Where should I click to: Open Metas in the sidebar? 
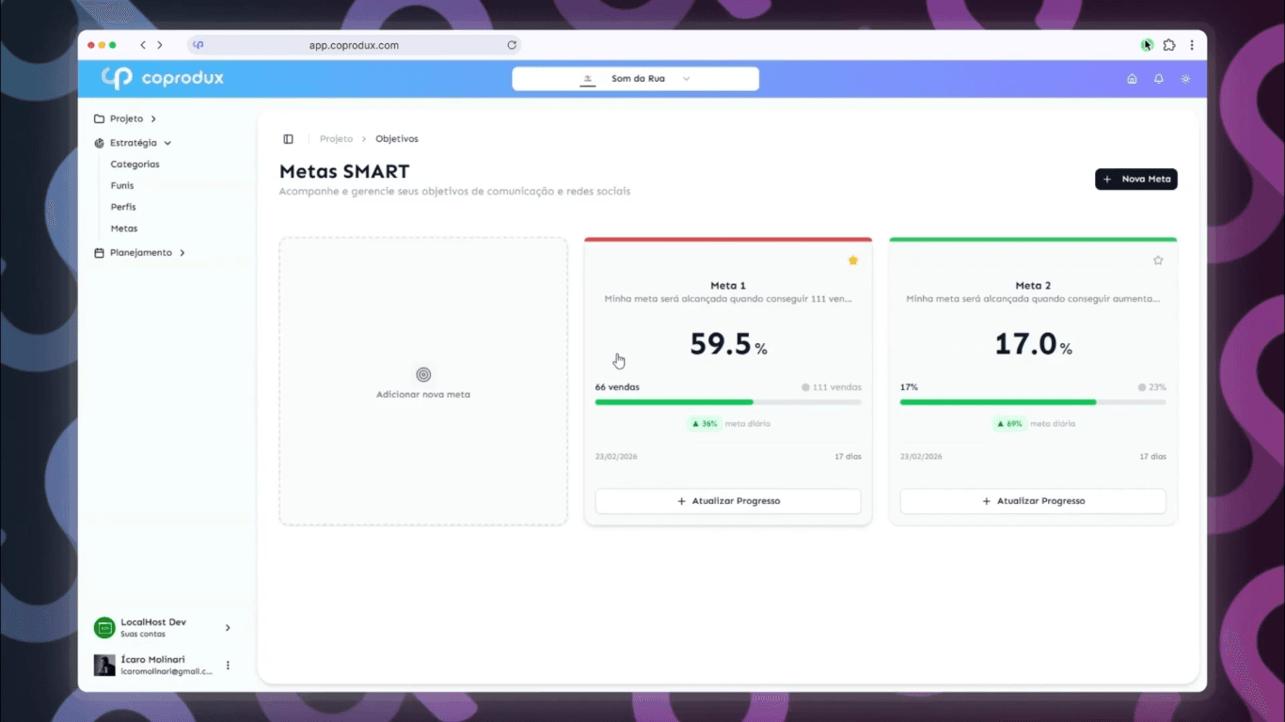(x=124, y=228)
